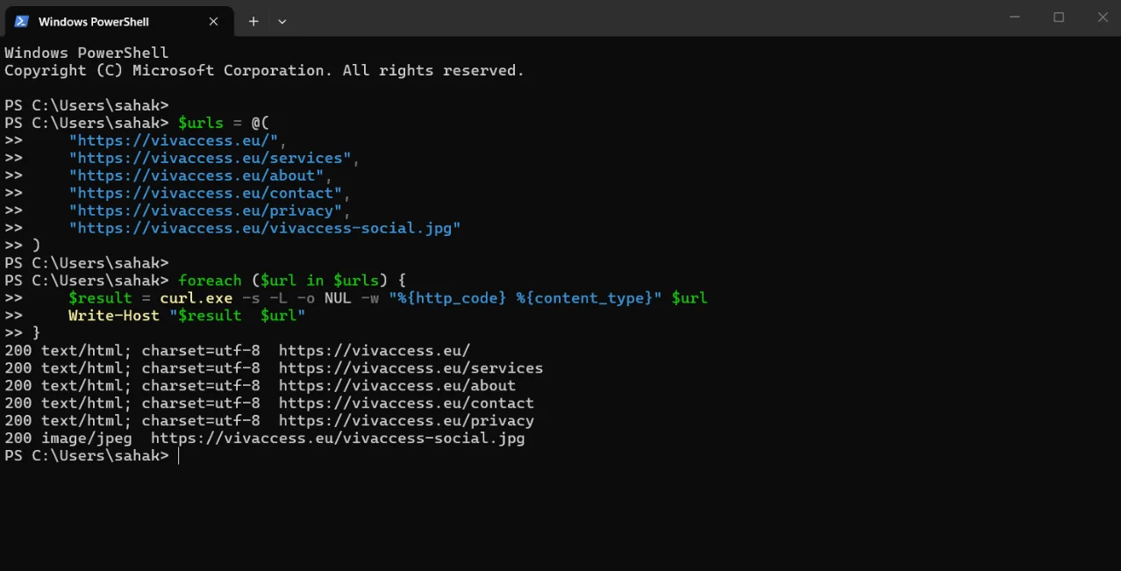
Task: Click quoted string "https://vivaccess.eu/" in array
Action: click(x=173, y=140)
